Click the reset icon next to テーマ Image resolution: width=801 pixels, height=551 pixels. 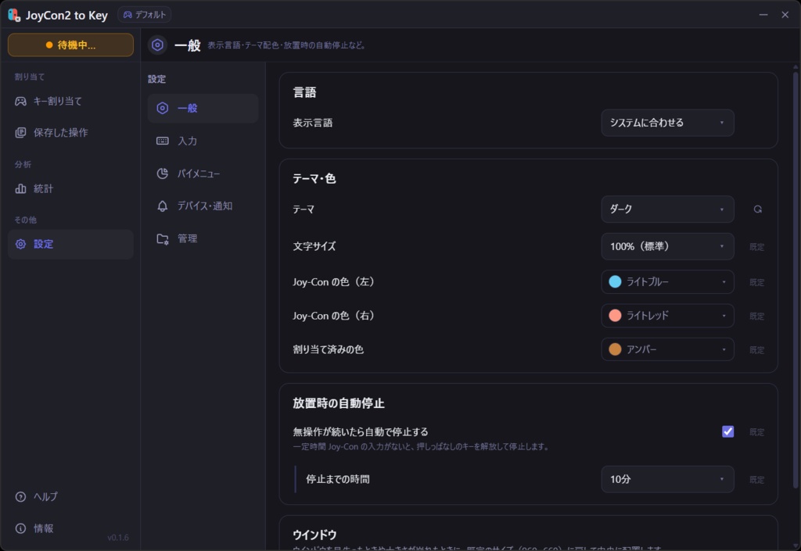point(757,209)
